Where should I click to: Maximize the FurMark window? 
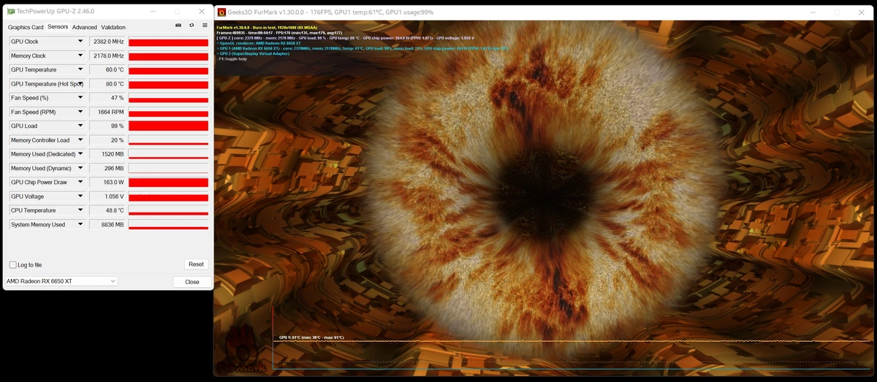837,12
